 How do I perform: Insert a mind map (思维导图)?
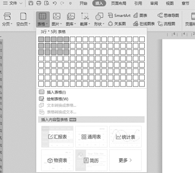pos(168,16)
